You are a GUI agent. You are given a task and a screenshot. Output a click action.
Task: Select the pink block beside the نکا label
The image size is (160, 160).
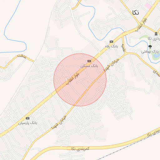click(148, 6)
